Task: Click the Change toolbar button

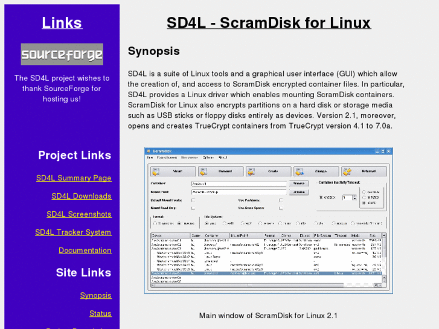Action: [316, 171]
